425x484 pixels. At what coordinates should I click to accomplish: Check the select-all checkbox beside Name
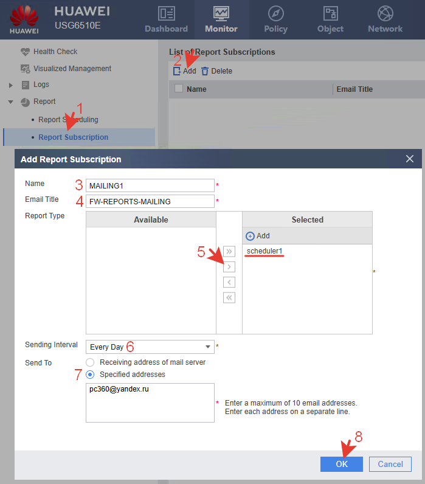[178, 89]
